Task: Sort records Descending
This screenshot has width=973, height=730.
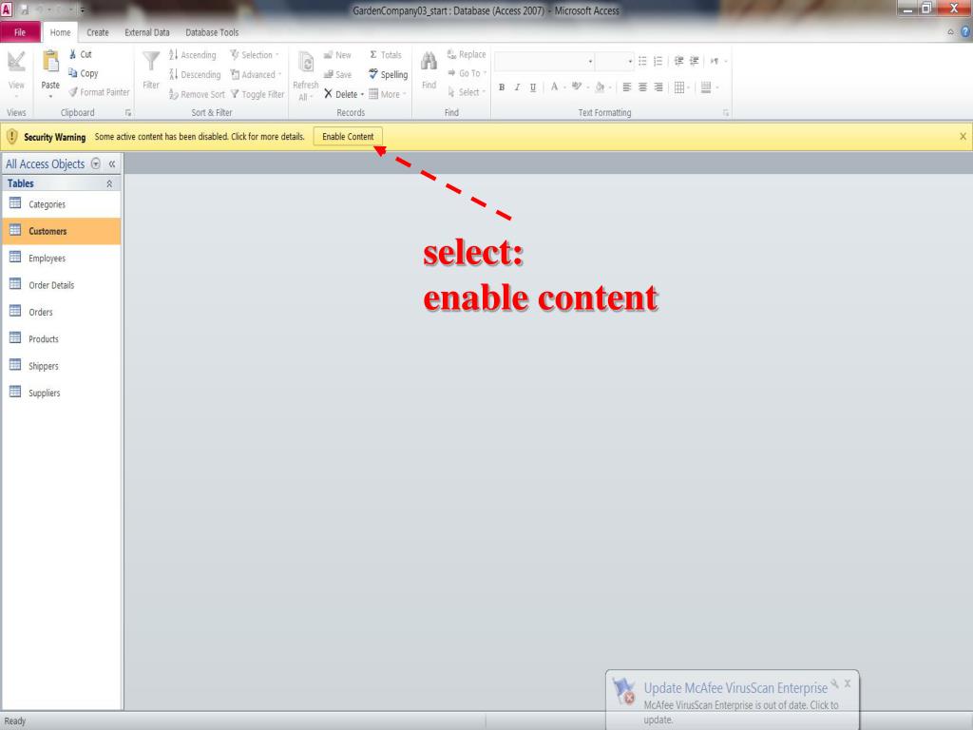Action: (195, 74)
